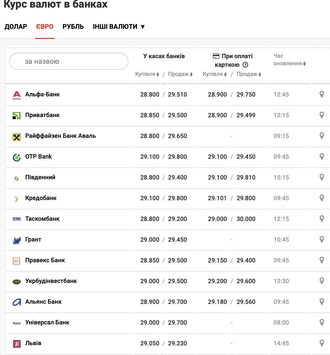
Task: Switch to the ДОЛАР tab
Action: [16, 27]
